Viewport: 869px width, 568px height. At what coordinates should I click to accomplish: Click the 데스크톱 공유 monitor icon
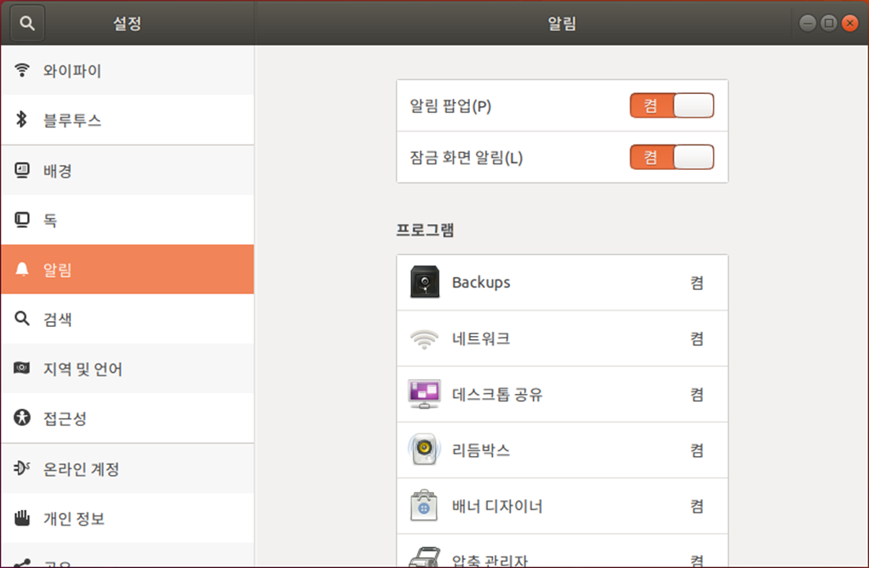[x=424, y=395]
